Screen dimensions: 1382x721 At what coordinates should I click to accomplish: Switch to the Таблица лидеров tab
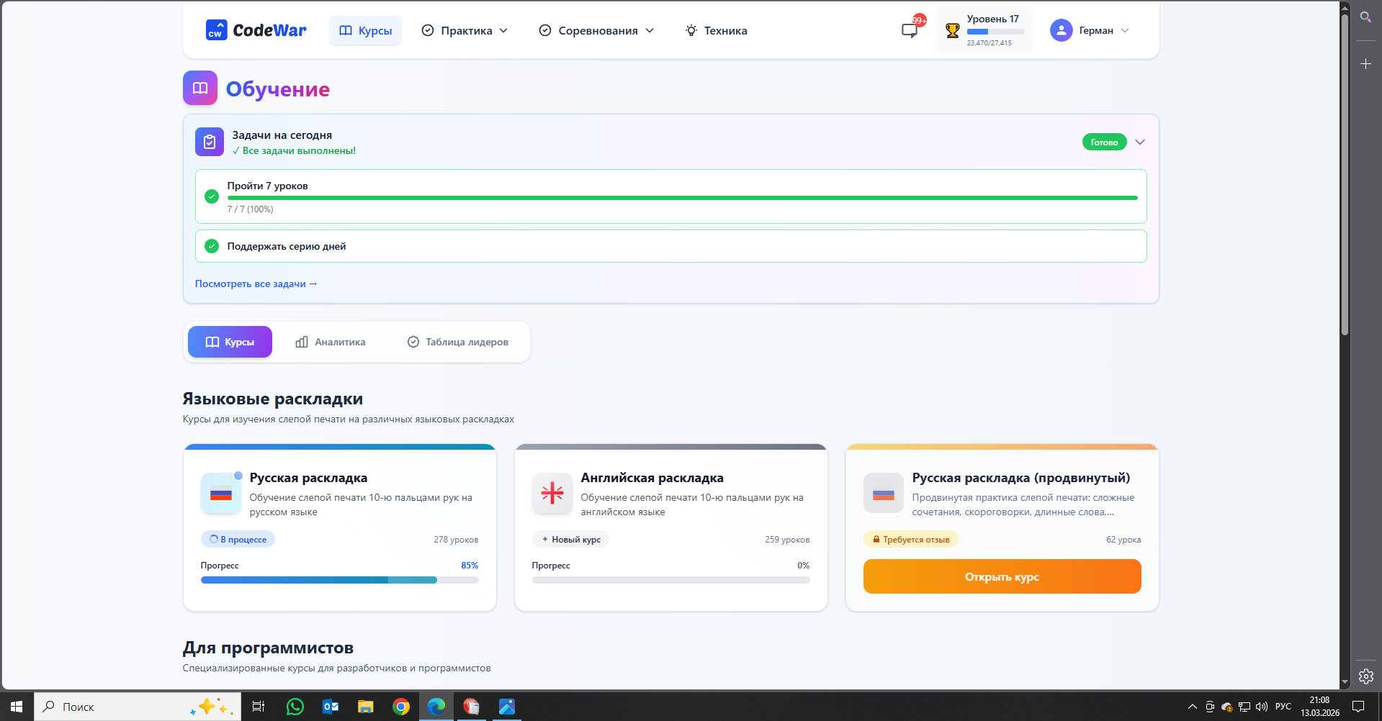(x=458, y=342)
